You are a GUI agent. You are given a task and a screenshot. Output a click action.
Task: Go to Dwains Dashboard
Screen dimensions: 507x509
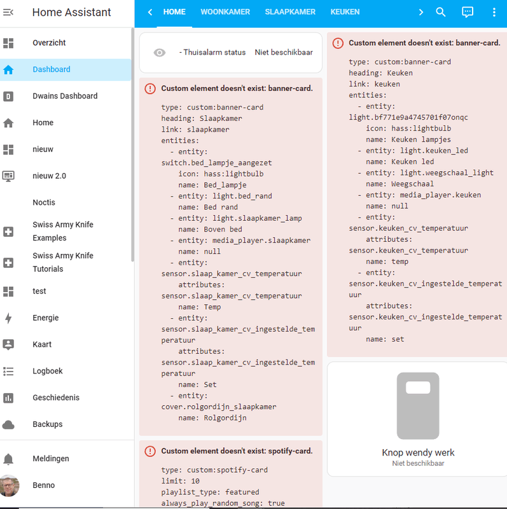(x=65, y=96)
